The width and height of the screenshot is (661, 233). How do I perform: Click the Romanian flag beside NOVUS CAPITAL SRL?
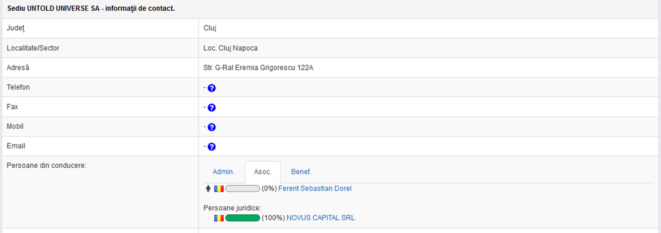(219, 218)
